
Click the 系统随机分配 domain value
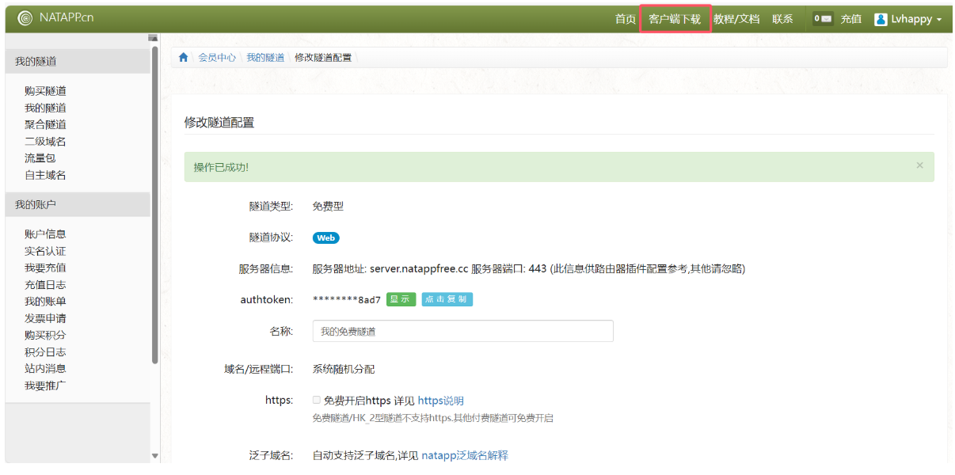tap(344, 369)
